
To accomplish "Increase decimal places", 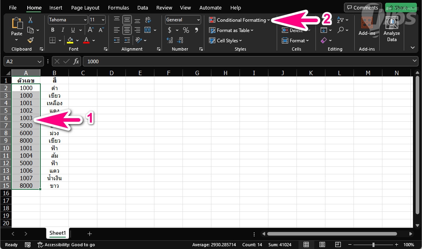I will (169, 40).
